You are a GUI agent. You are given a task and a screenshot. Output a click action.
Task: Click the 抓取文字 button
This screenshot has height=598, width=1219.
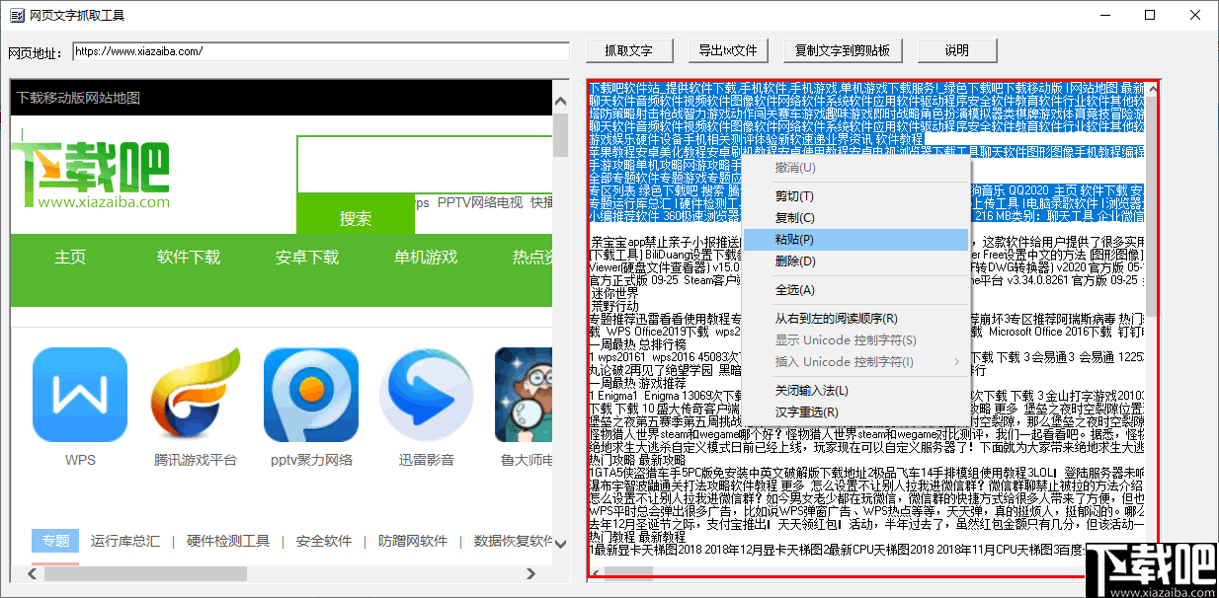pyautogui.click(x=629, y=50)
